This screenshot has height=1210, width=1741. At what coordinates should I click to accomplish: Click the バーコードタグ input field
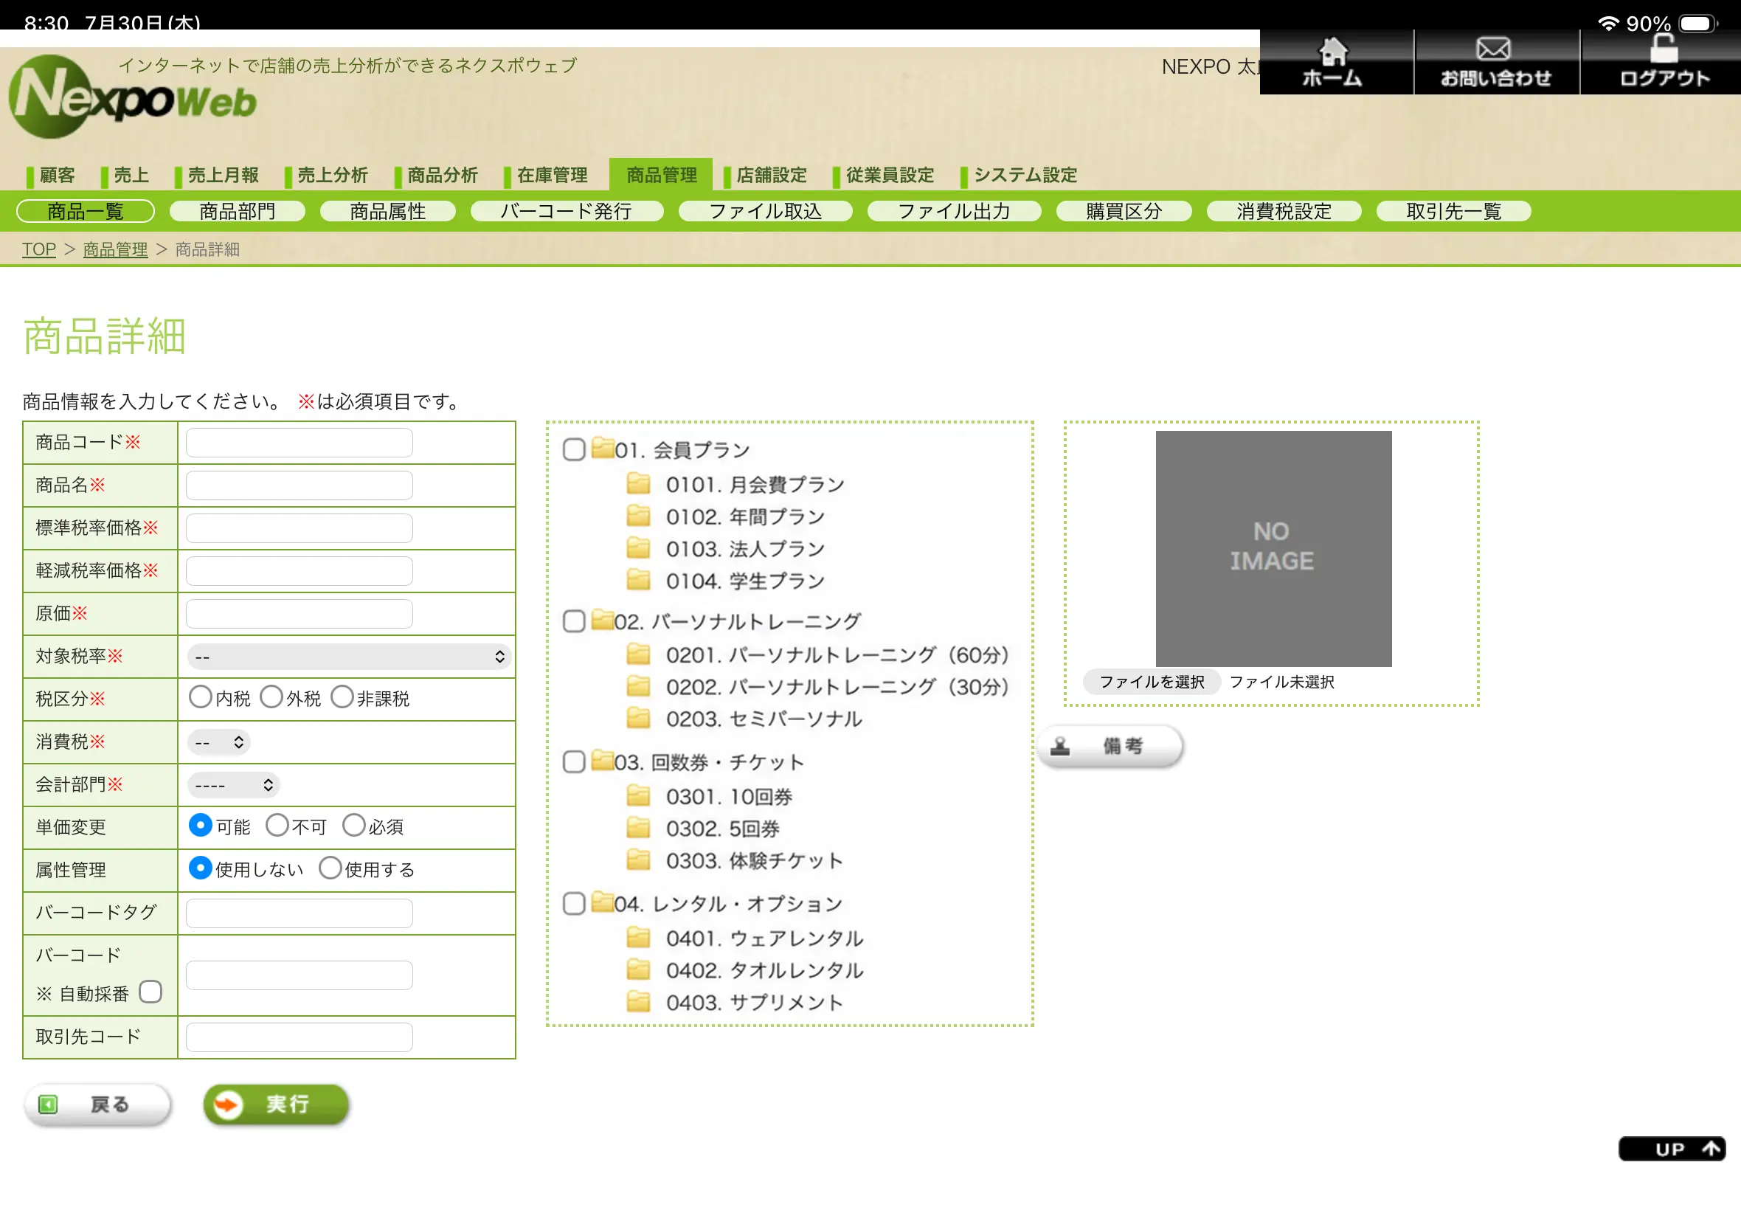tap(300, 913)
